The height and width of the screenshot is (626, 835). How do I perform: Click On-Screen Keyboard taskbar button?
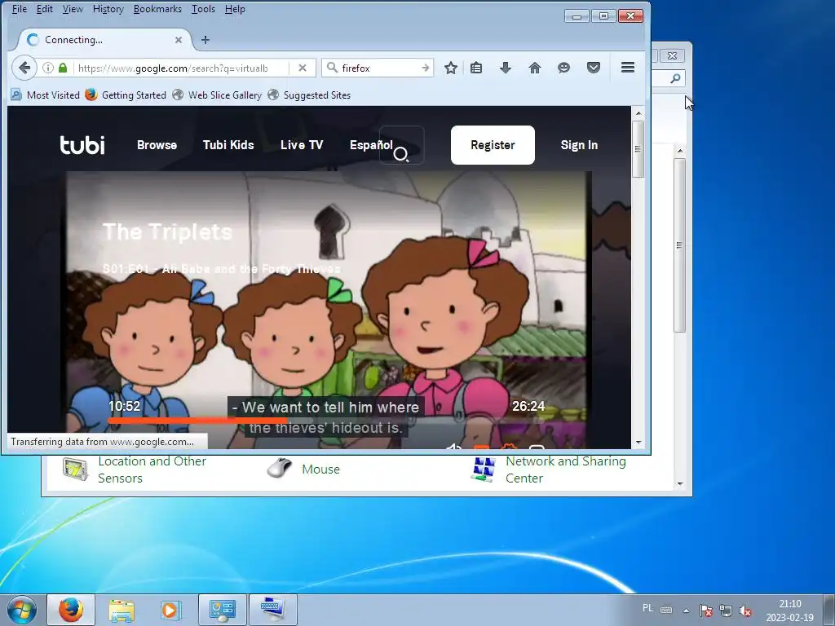coord(272,610)
